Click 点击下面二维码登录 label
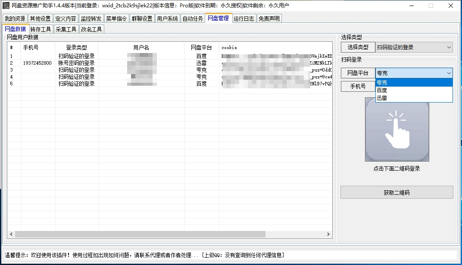The height and width of the screenshot is (265, 462). click(396, 168)
